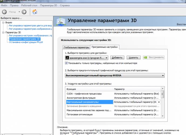186x135 pixels.
Task: Open the Справка menu
Action: click(65, 5)
